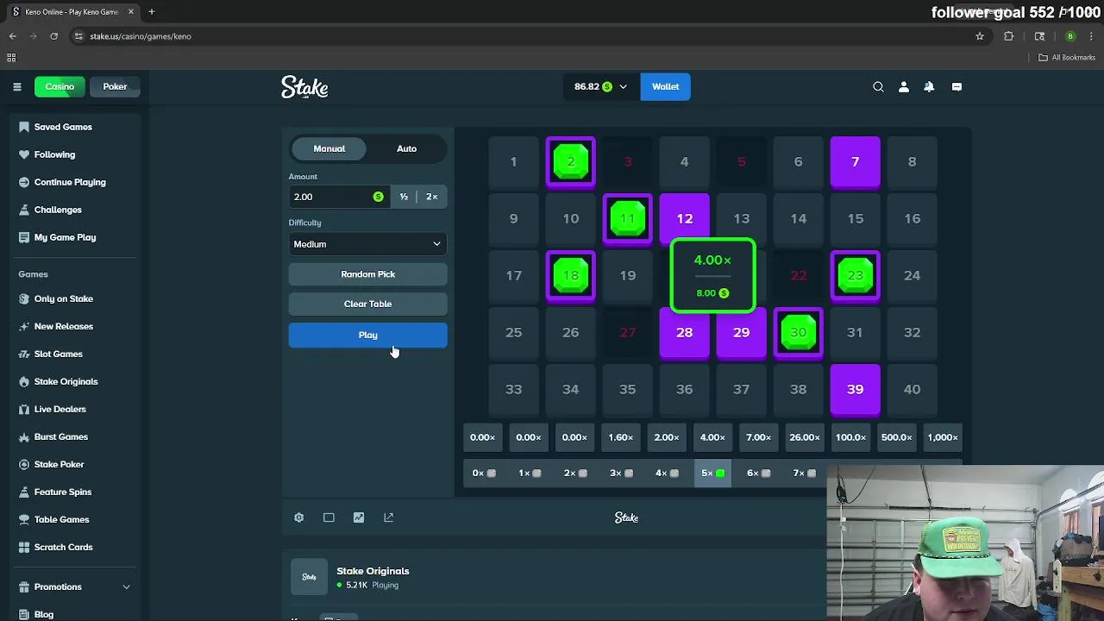Click the browser address bar
This screenshot has width=1104, height=621.
(517, 36)
